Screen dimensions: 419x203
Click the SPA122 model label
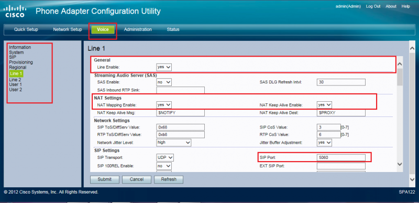pyautogui.click(x=407, y=192)
